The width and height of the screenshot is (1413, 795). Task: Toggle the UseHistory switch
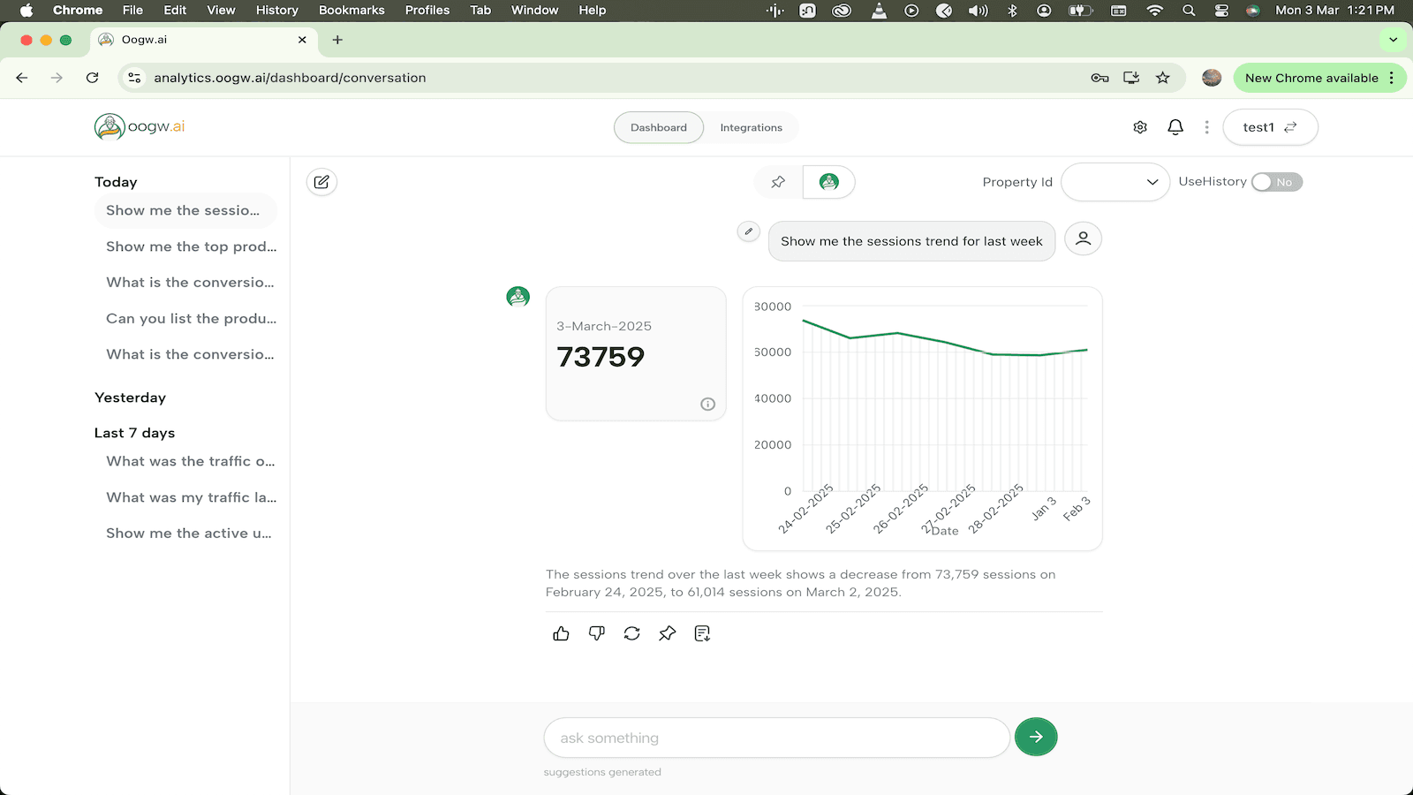pyautogui.click(x=1277, y=182)
